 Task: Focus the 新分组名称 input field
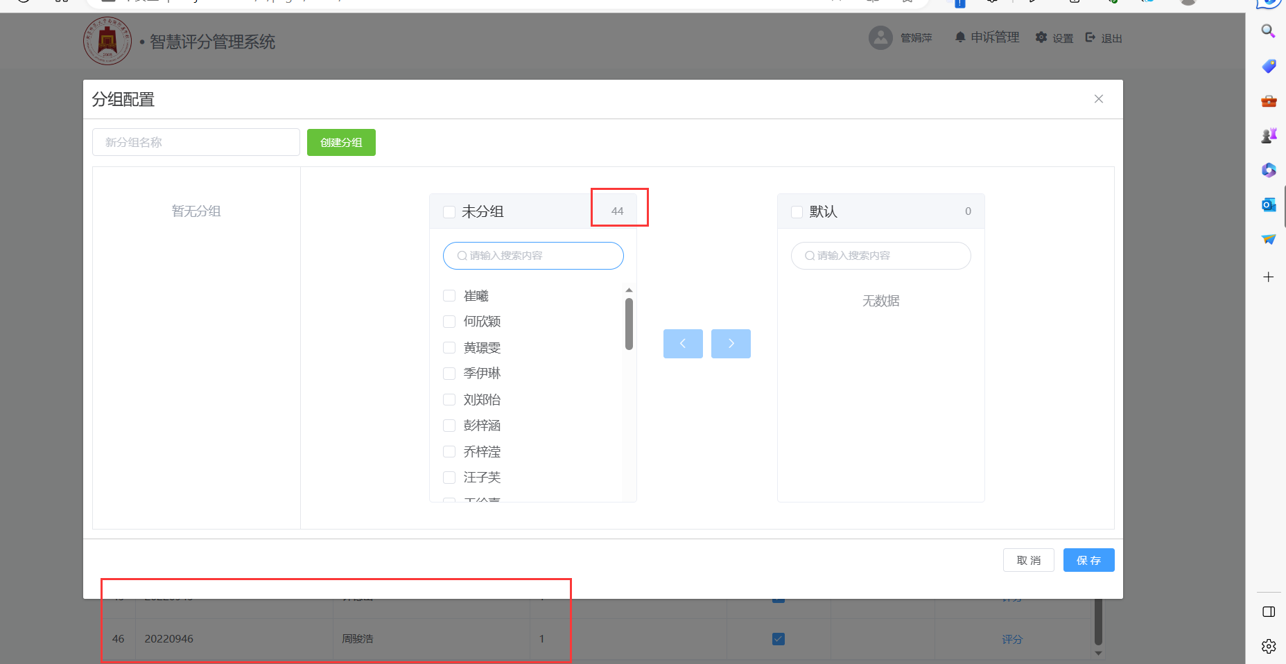pyautogui.click(x=196, y=142)
